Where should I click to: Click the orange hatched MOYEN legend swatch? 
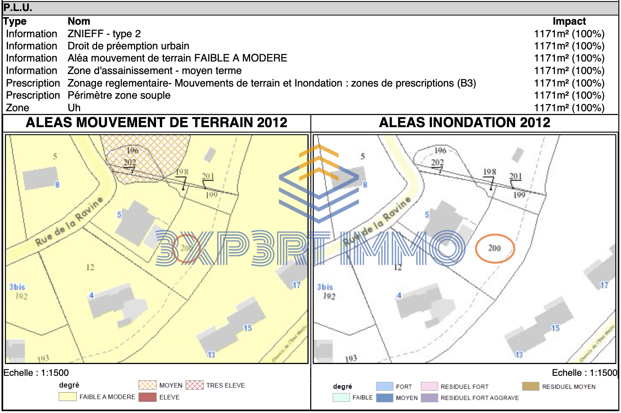[x=147, y=385]
